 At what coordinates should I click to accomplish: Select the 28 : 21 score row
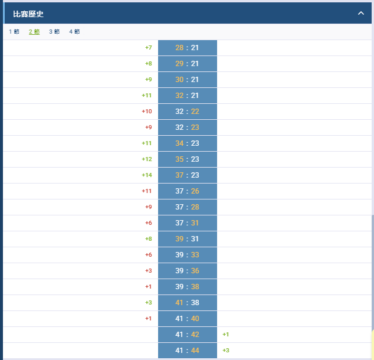188,48
